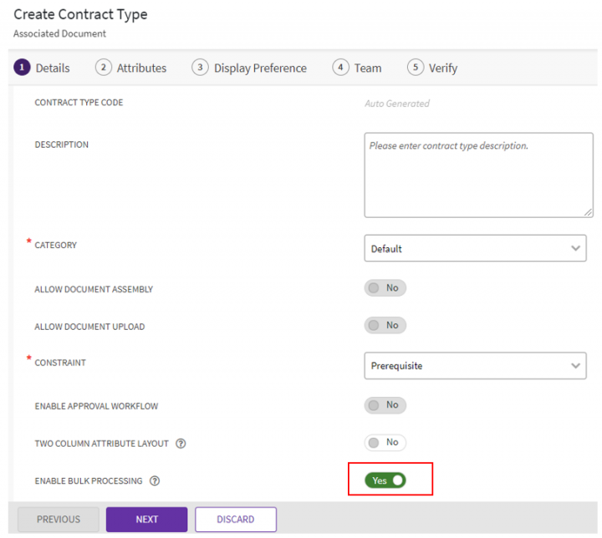Screen dimensions: 602x538
Task: Click the step 2 number circle
Action: (x=104, y=68)
